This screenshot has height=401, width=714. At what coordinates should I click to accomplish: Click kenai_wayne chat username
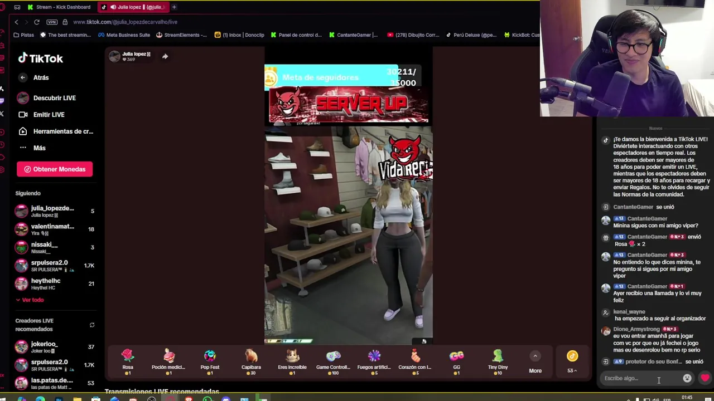pyautogui.click(x=629, y=312)
